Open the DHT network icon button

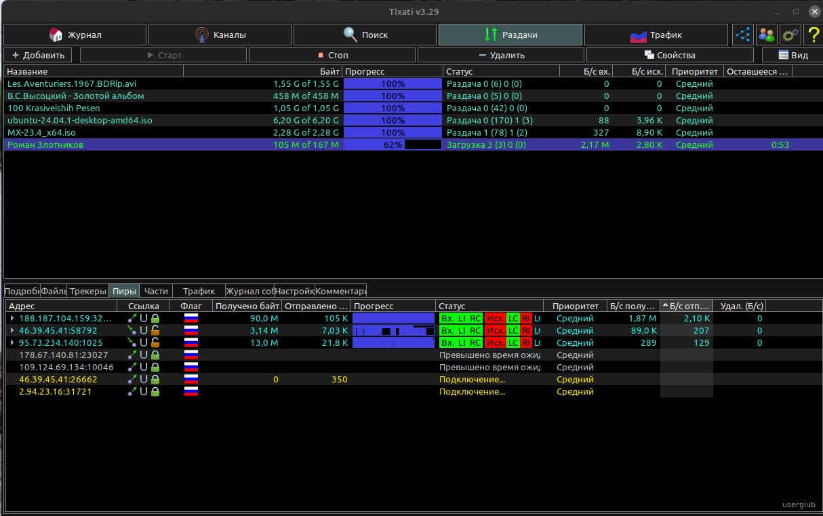(743, 35)
